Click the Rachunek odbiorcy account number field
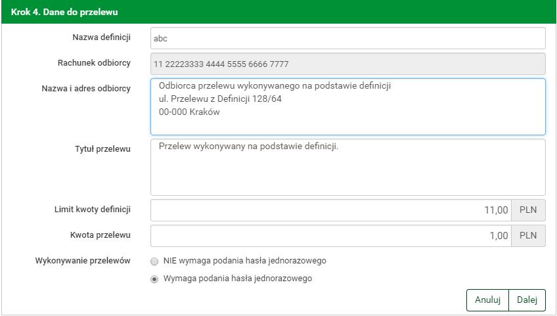557x316 pixels. [347, 64]
